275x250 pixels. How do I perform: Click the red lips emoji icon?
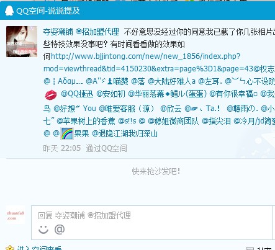point(51,95)
